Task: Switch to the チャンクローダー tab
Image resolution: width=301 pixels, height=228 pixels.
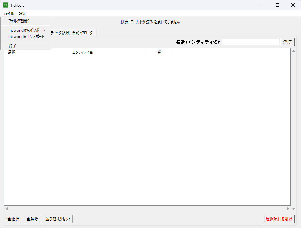Action: [x=84, y=33]
